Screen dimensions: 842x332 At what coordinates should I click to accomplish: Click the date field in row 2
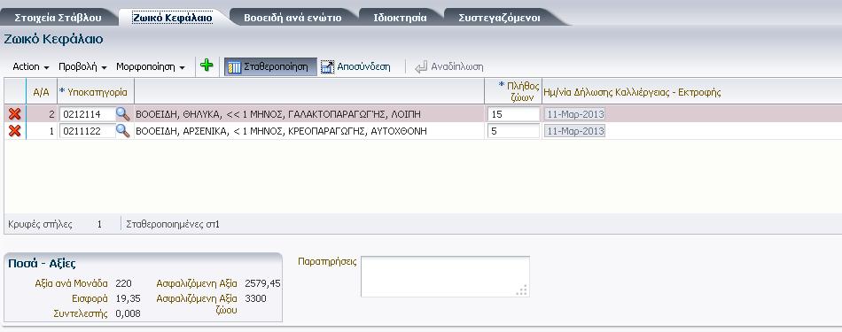(574, 114)
